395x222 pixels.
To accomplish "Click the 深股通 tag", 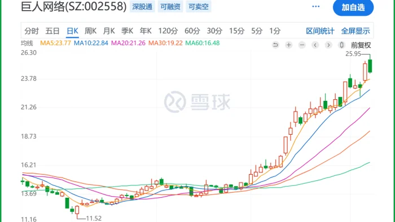I will click(142, 7).
